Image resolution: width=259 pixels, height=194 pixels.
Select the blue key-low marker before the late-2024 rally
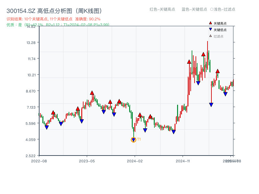coord(174,132)
